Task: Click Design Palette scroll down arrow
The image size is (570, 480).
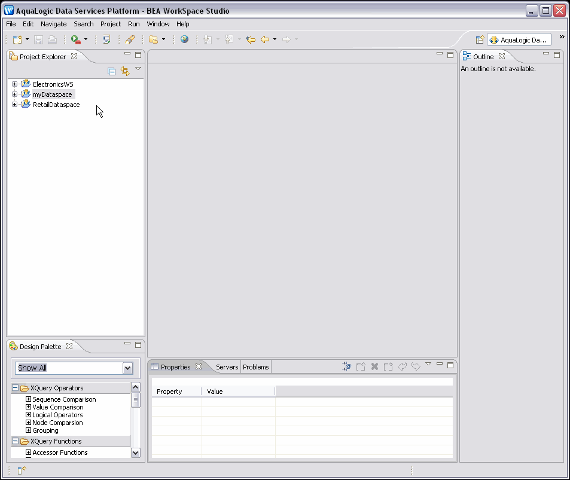Action: 136,453
